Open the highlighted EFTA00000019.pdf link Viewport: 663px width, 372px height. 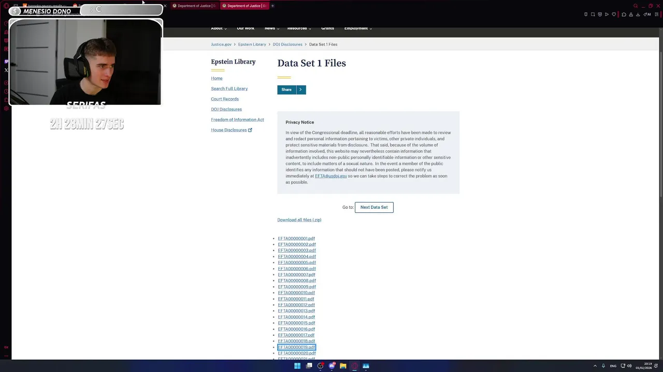tap(297, 347)
